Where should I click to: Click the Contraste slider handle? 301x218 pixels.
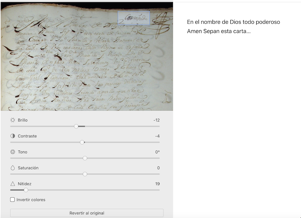click(x=82, y=142)
